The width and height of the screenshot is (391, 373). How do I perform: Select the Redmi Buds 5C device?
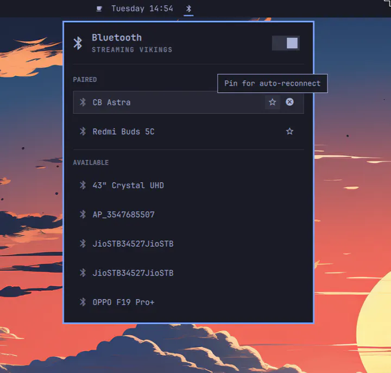[188, 132]
